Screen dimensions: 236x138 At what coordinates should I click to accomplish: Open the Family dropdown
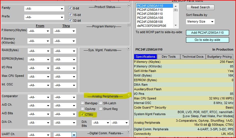point(44,9)
